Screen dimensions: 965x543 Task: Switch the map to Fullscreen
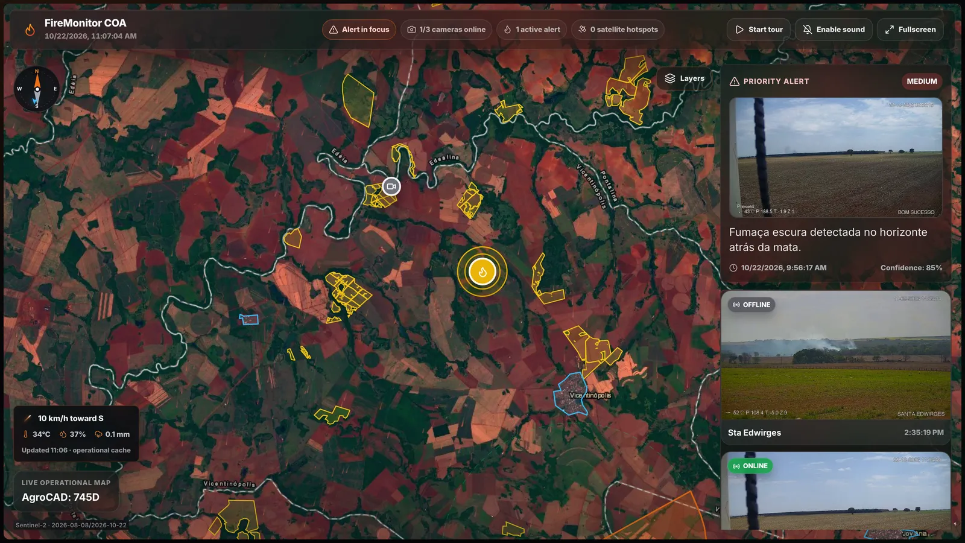(x=910, y=30)
